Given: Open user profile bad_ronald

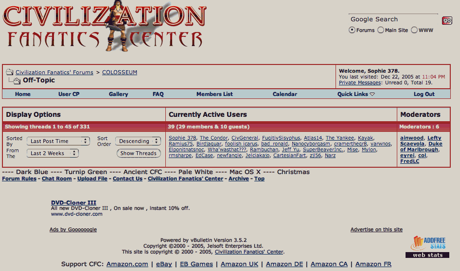Looking at the screenshot, I should [275, 144].
